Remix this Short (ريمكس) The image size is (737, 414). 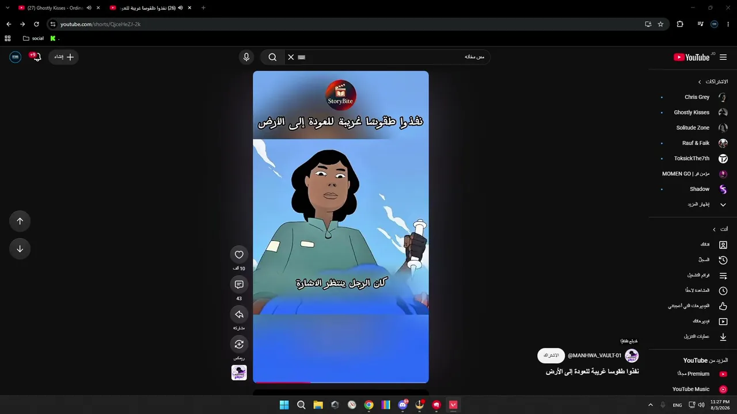(x=239, y=344)
